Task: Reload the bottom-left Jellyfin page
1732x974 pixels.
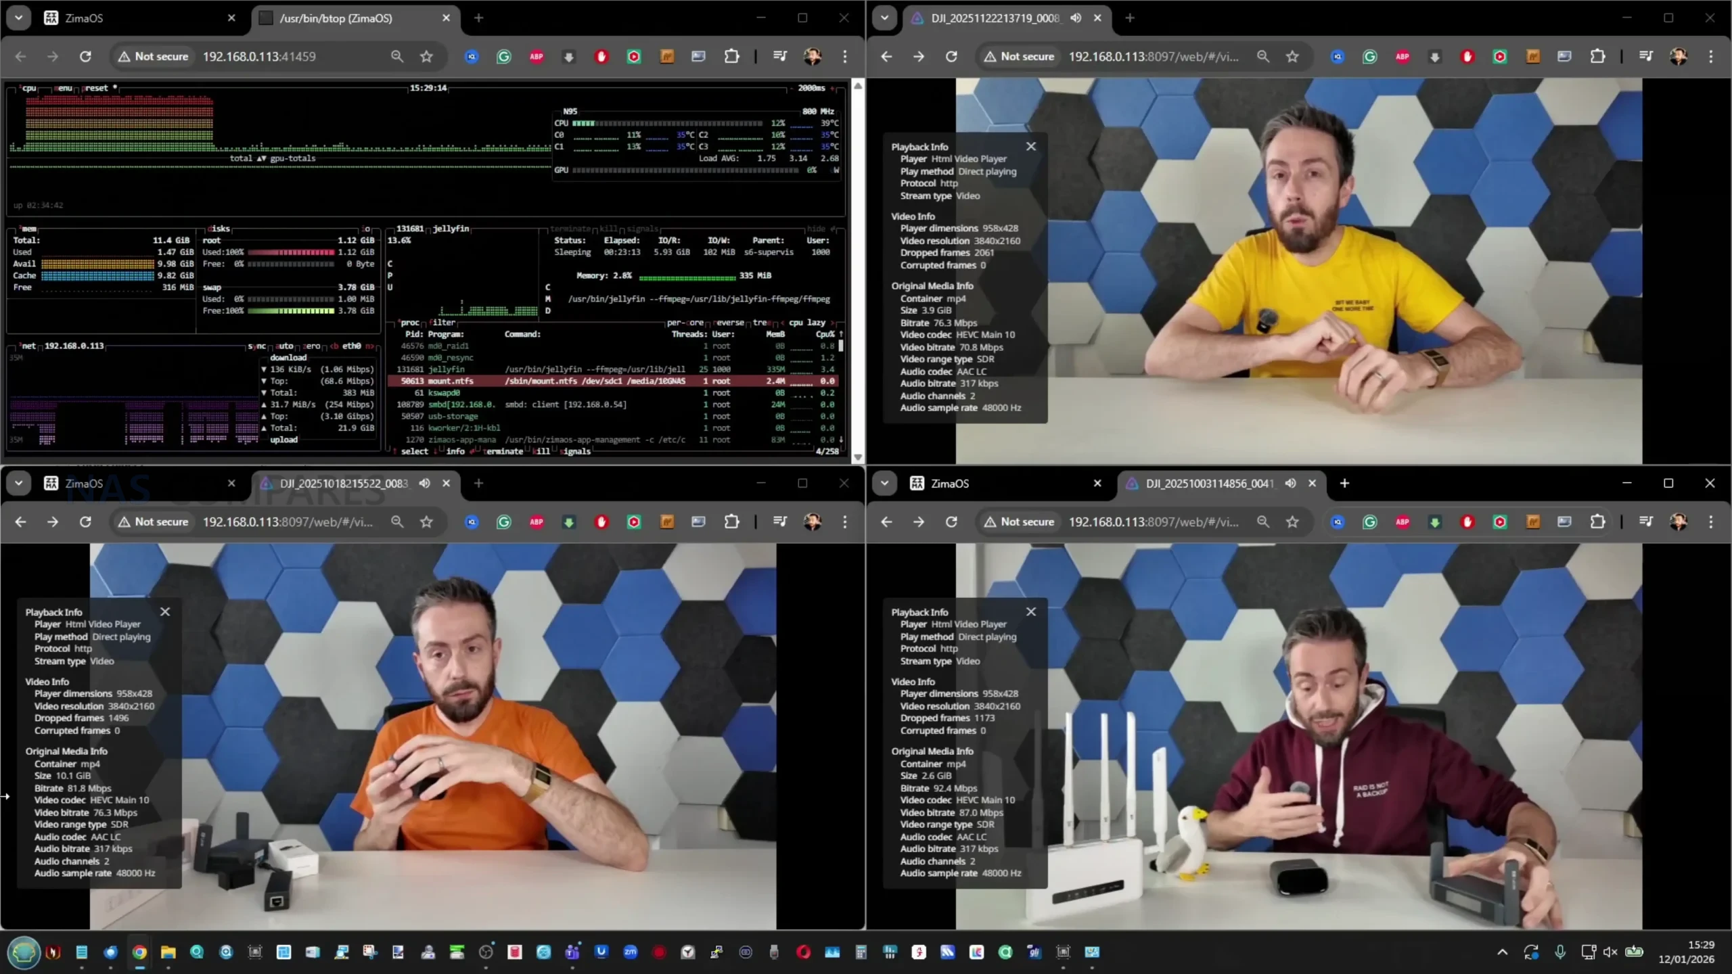Action: 85,521
